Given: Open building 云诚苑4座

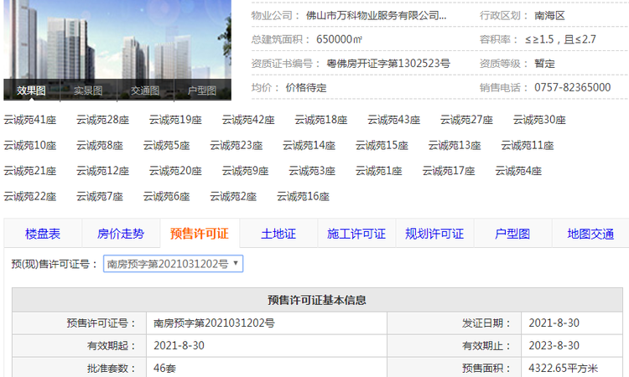Looking at the screenshot, I should tap(518, 171).
